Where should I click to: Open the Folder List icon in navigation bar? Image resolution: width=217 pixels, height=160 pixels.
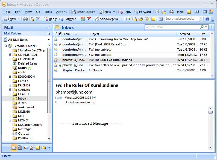(x=44, y=148)
